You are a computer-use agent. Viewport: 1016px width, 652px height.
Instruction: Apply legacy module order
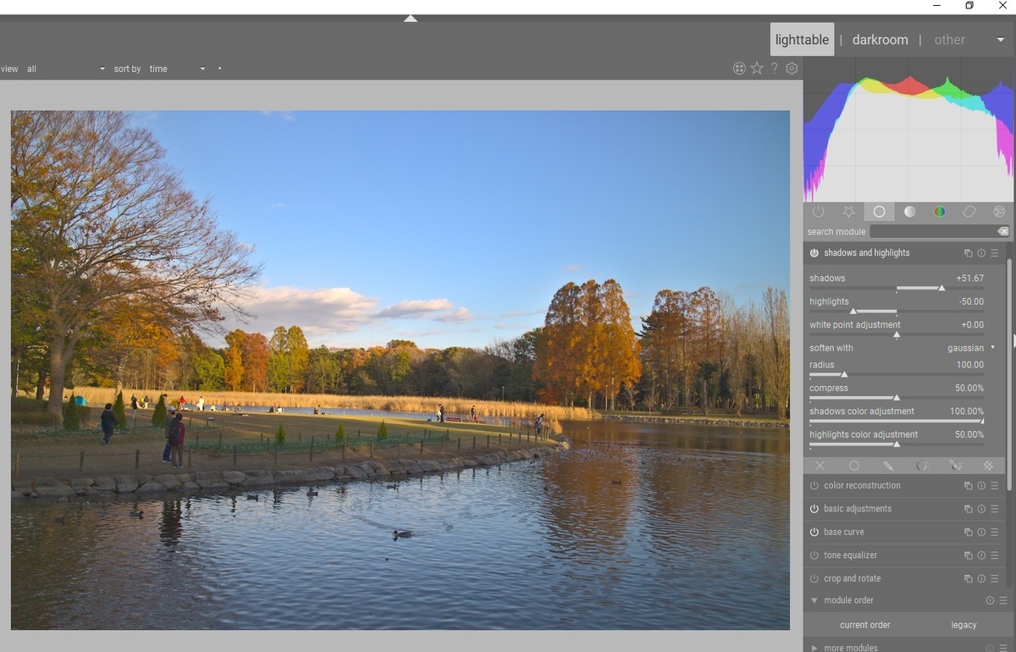pos(964,625)
